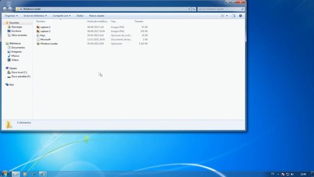
Task: Click the capture-1 size value 87 KB
Action: [x=145, y=27]
